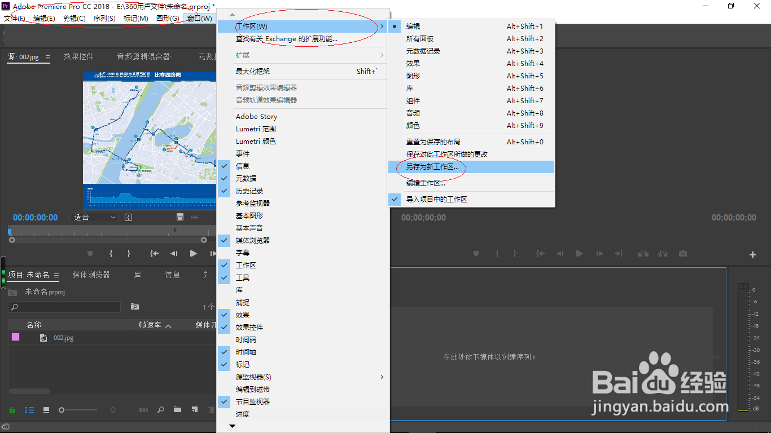
Task: Click the 002.jpg still image file icon
Action: click(x=43, y=338)
